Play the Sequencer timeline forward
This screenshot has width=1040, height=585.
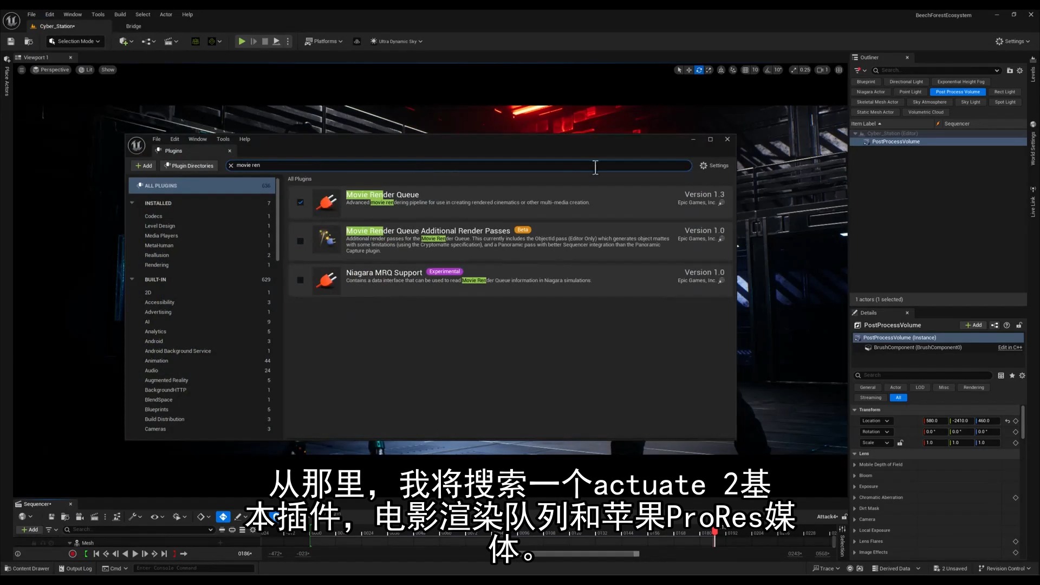coord(135,554)
